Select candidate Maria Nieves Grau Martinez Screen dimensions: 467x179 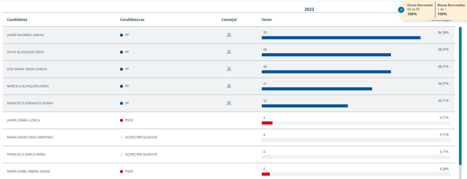(30, 137)
